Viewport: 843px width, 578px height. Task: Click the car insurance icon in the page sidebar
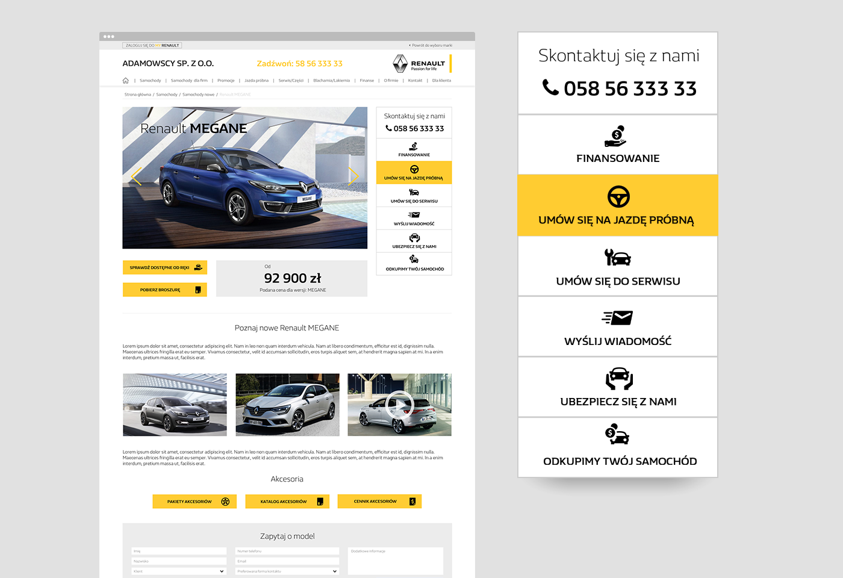[x=414, y=238]
